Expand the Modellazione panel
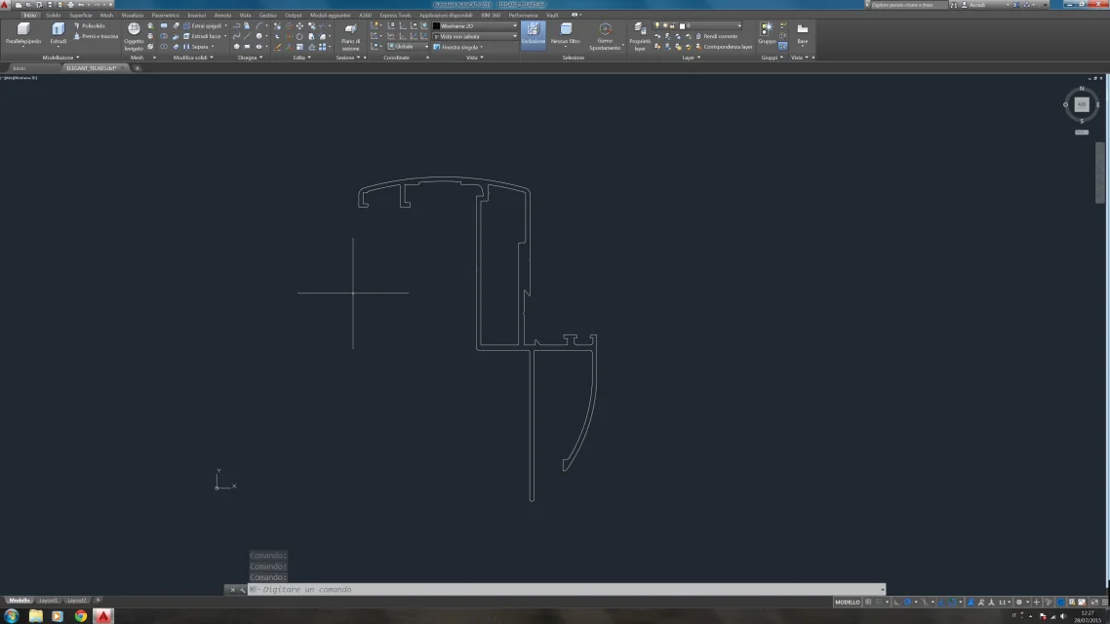The width and height of the screenshot is (1110, 624). point(60,58)
